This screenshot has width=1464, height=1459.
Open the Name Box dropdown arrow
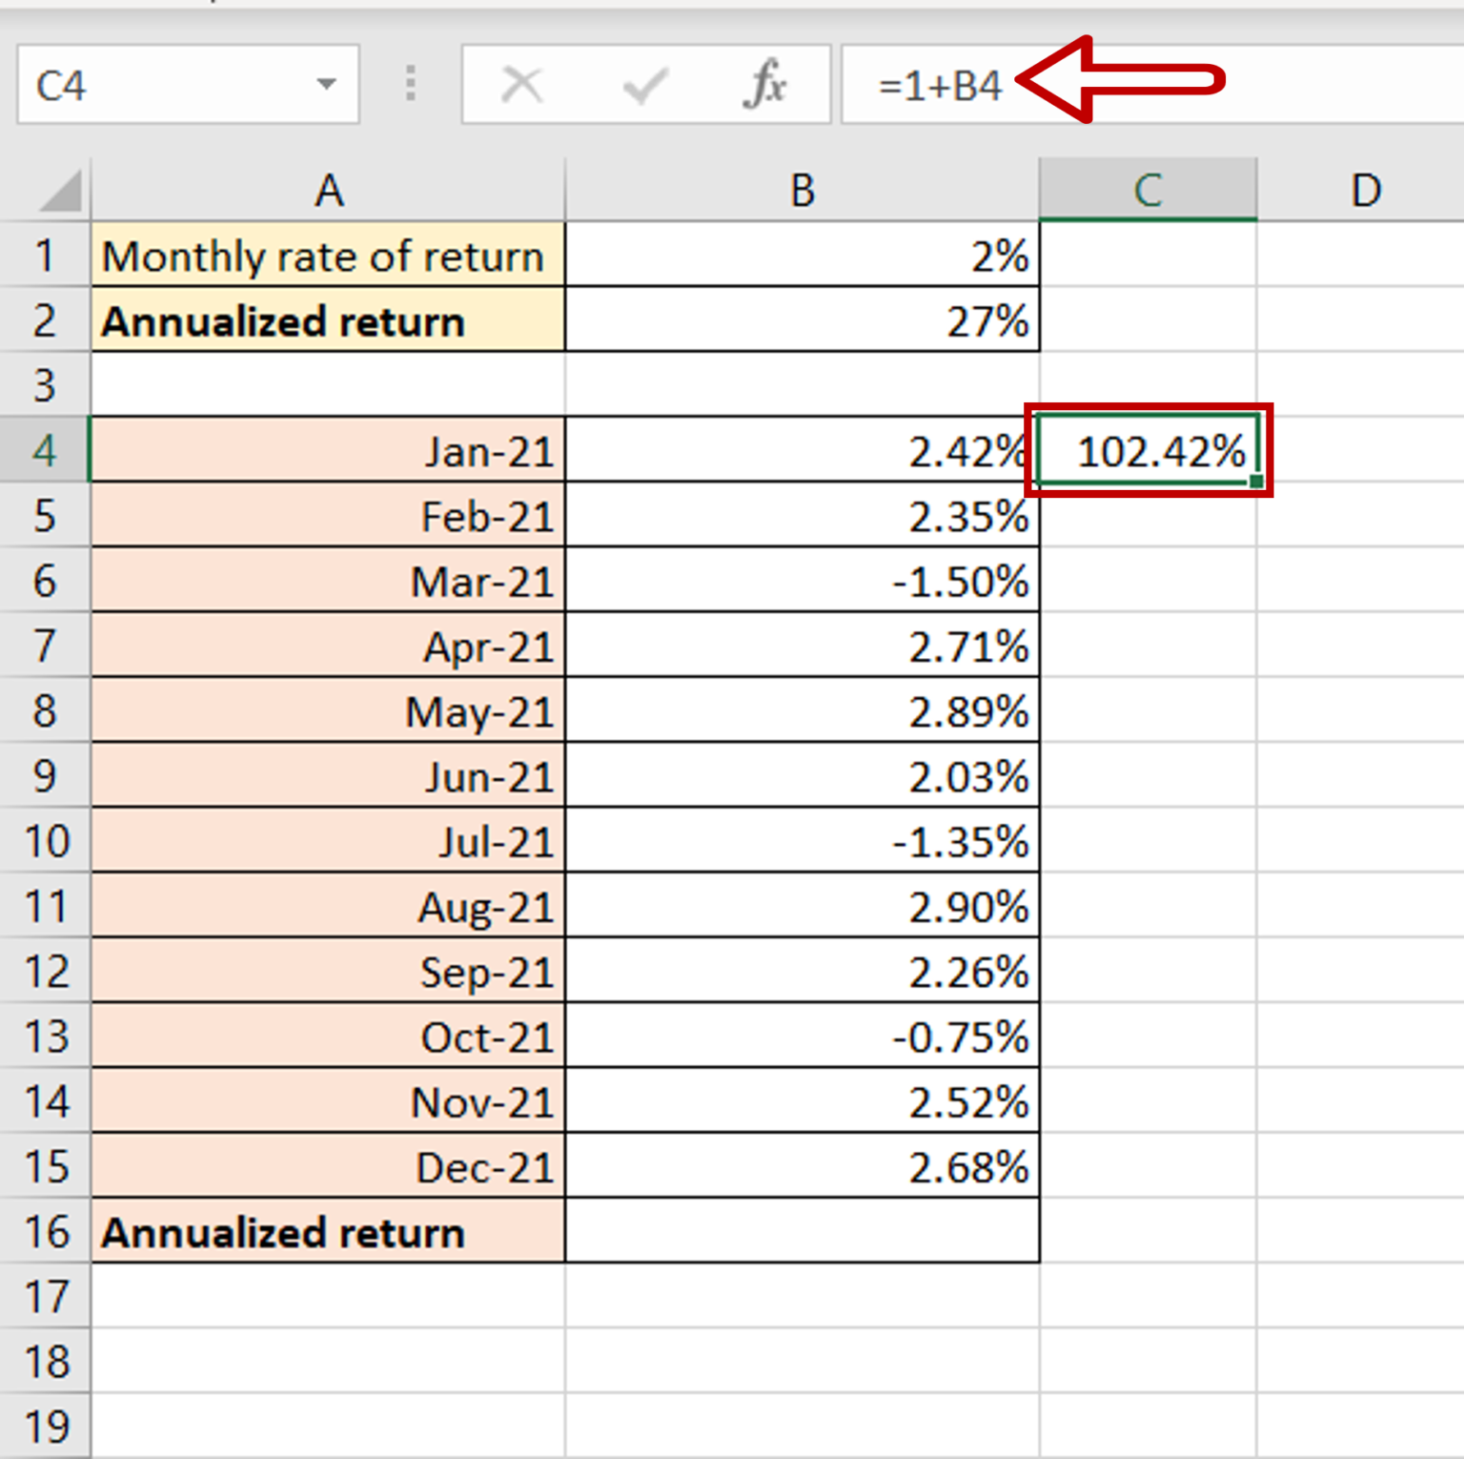click(x=327, y=84)
